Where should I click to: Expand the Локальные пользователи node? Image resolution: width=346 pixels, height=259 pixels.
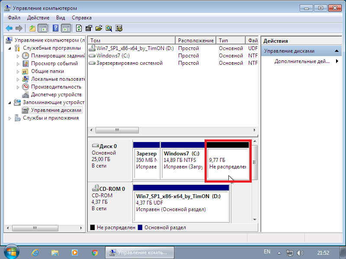18,79
